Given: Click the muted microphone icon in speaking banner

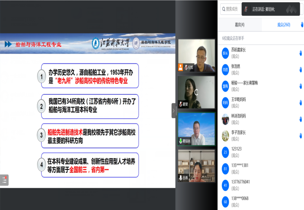Looking at the screenshot, I should coord(246,9).
